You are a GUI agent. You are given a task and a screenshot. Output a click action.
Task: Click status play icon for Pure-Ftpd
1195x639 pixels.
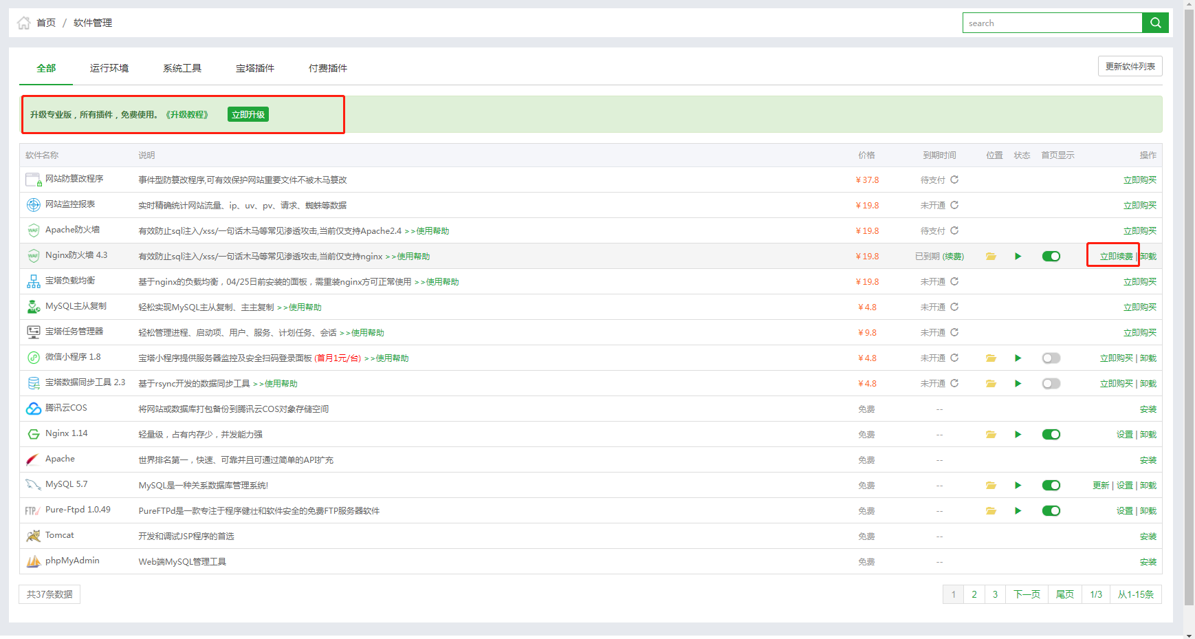pos(1018,510)
